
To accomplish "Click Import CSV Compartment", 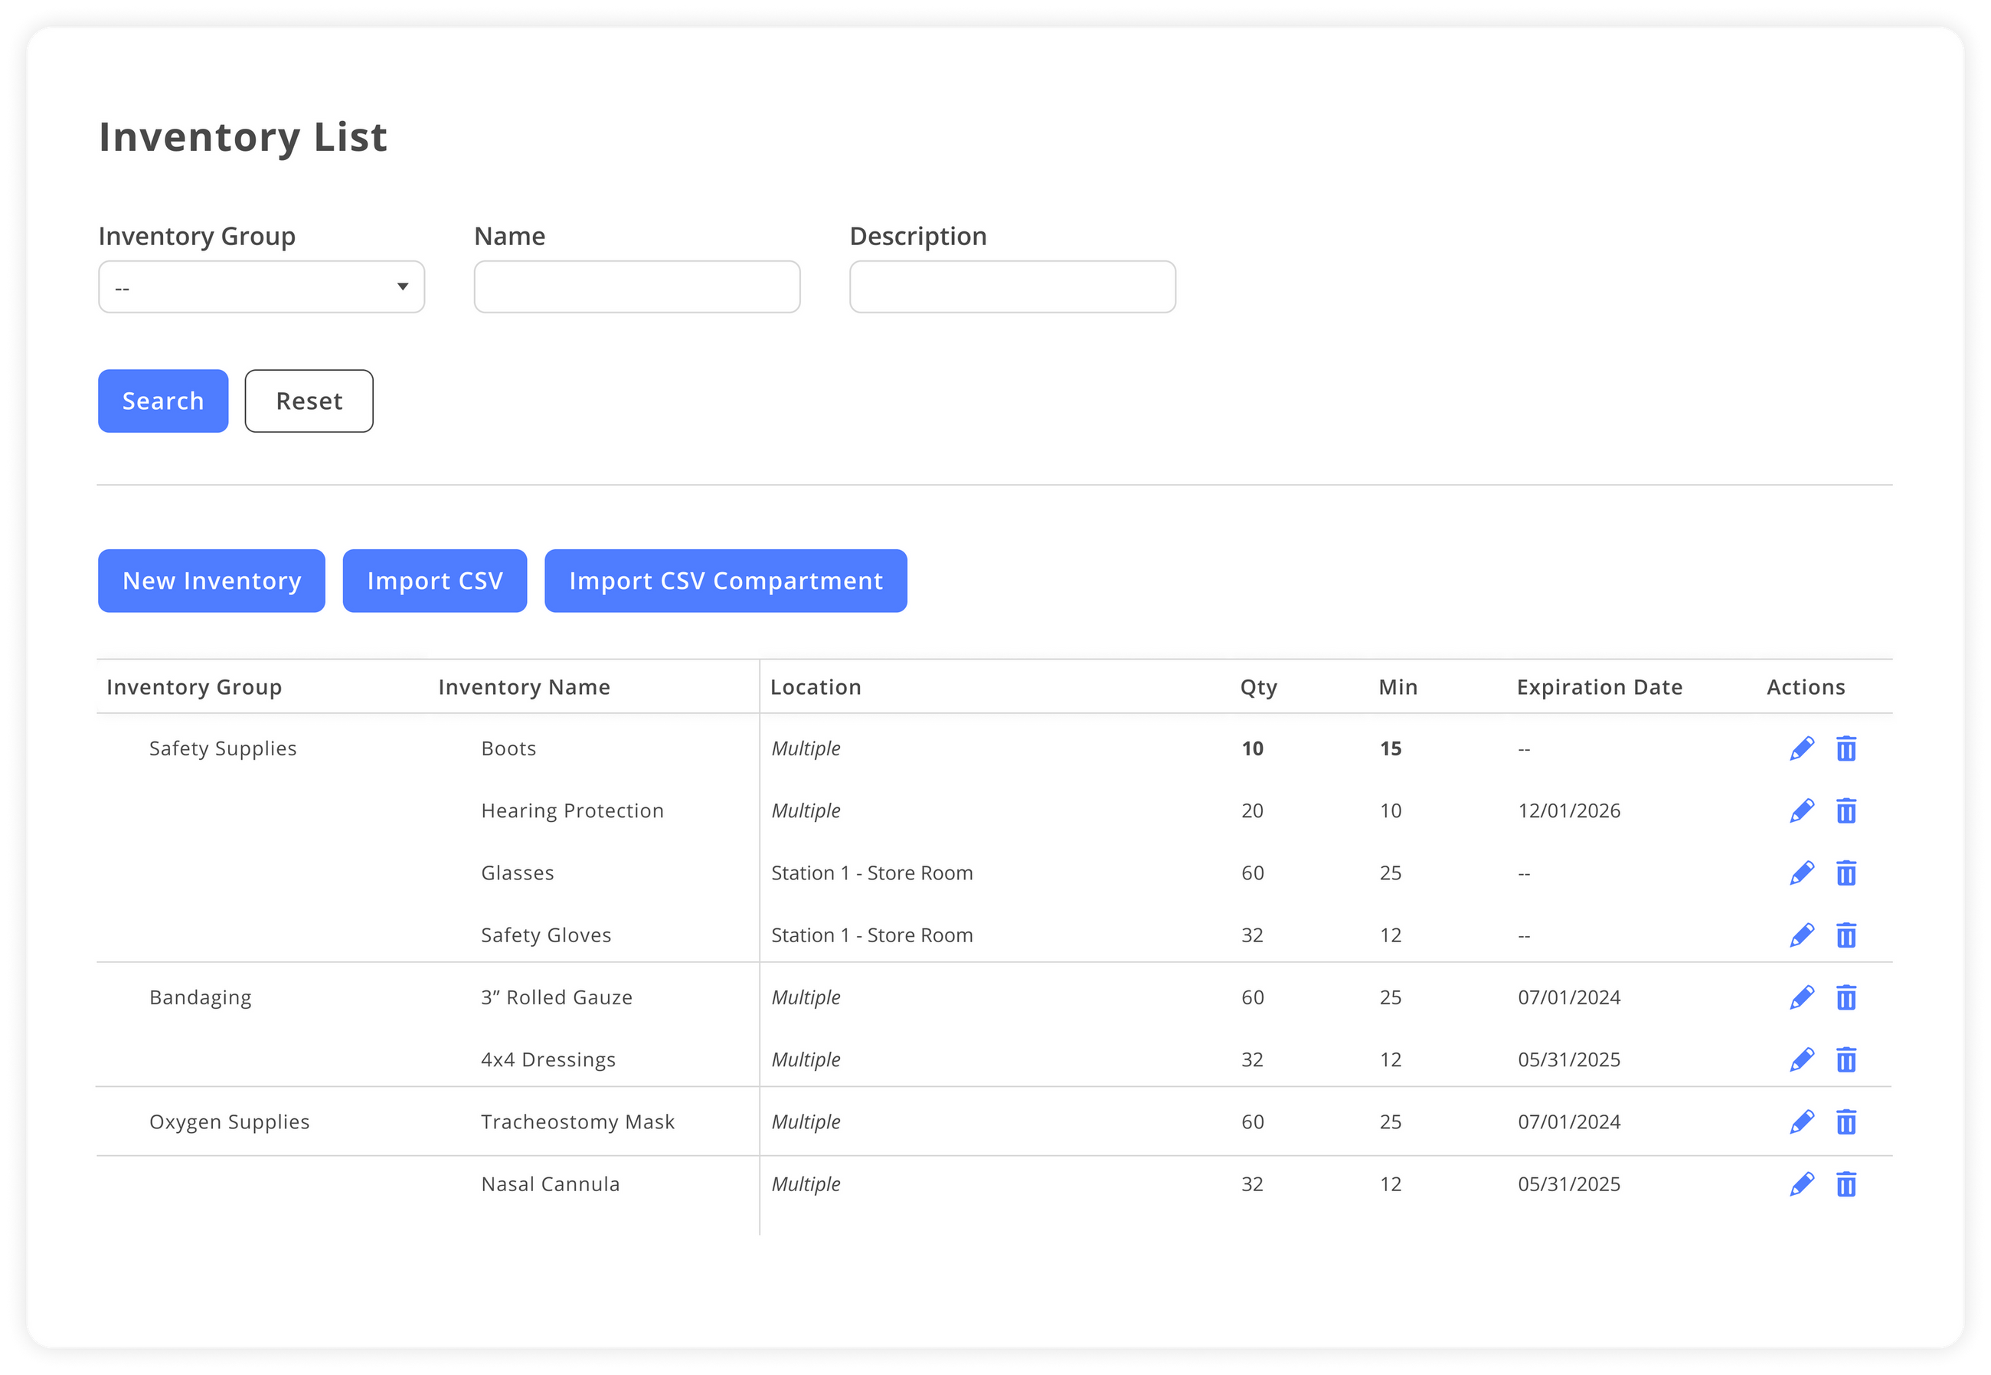I will 724,581.
